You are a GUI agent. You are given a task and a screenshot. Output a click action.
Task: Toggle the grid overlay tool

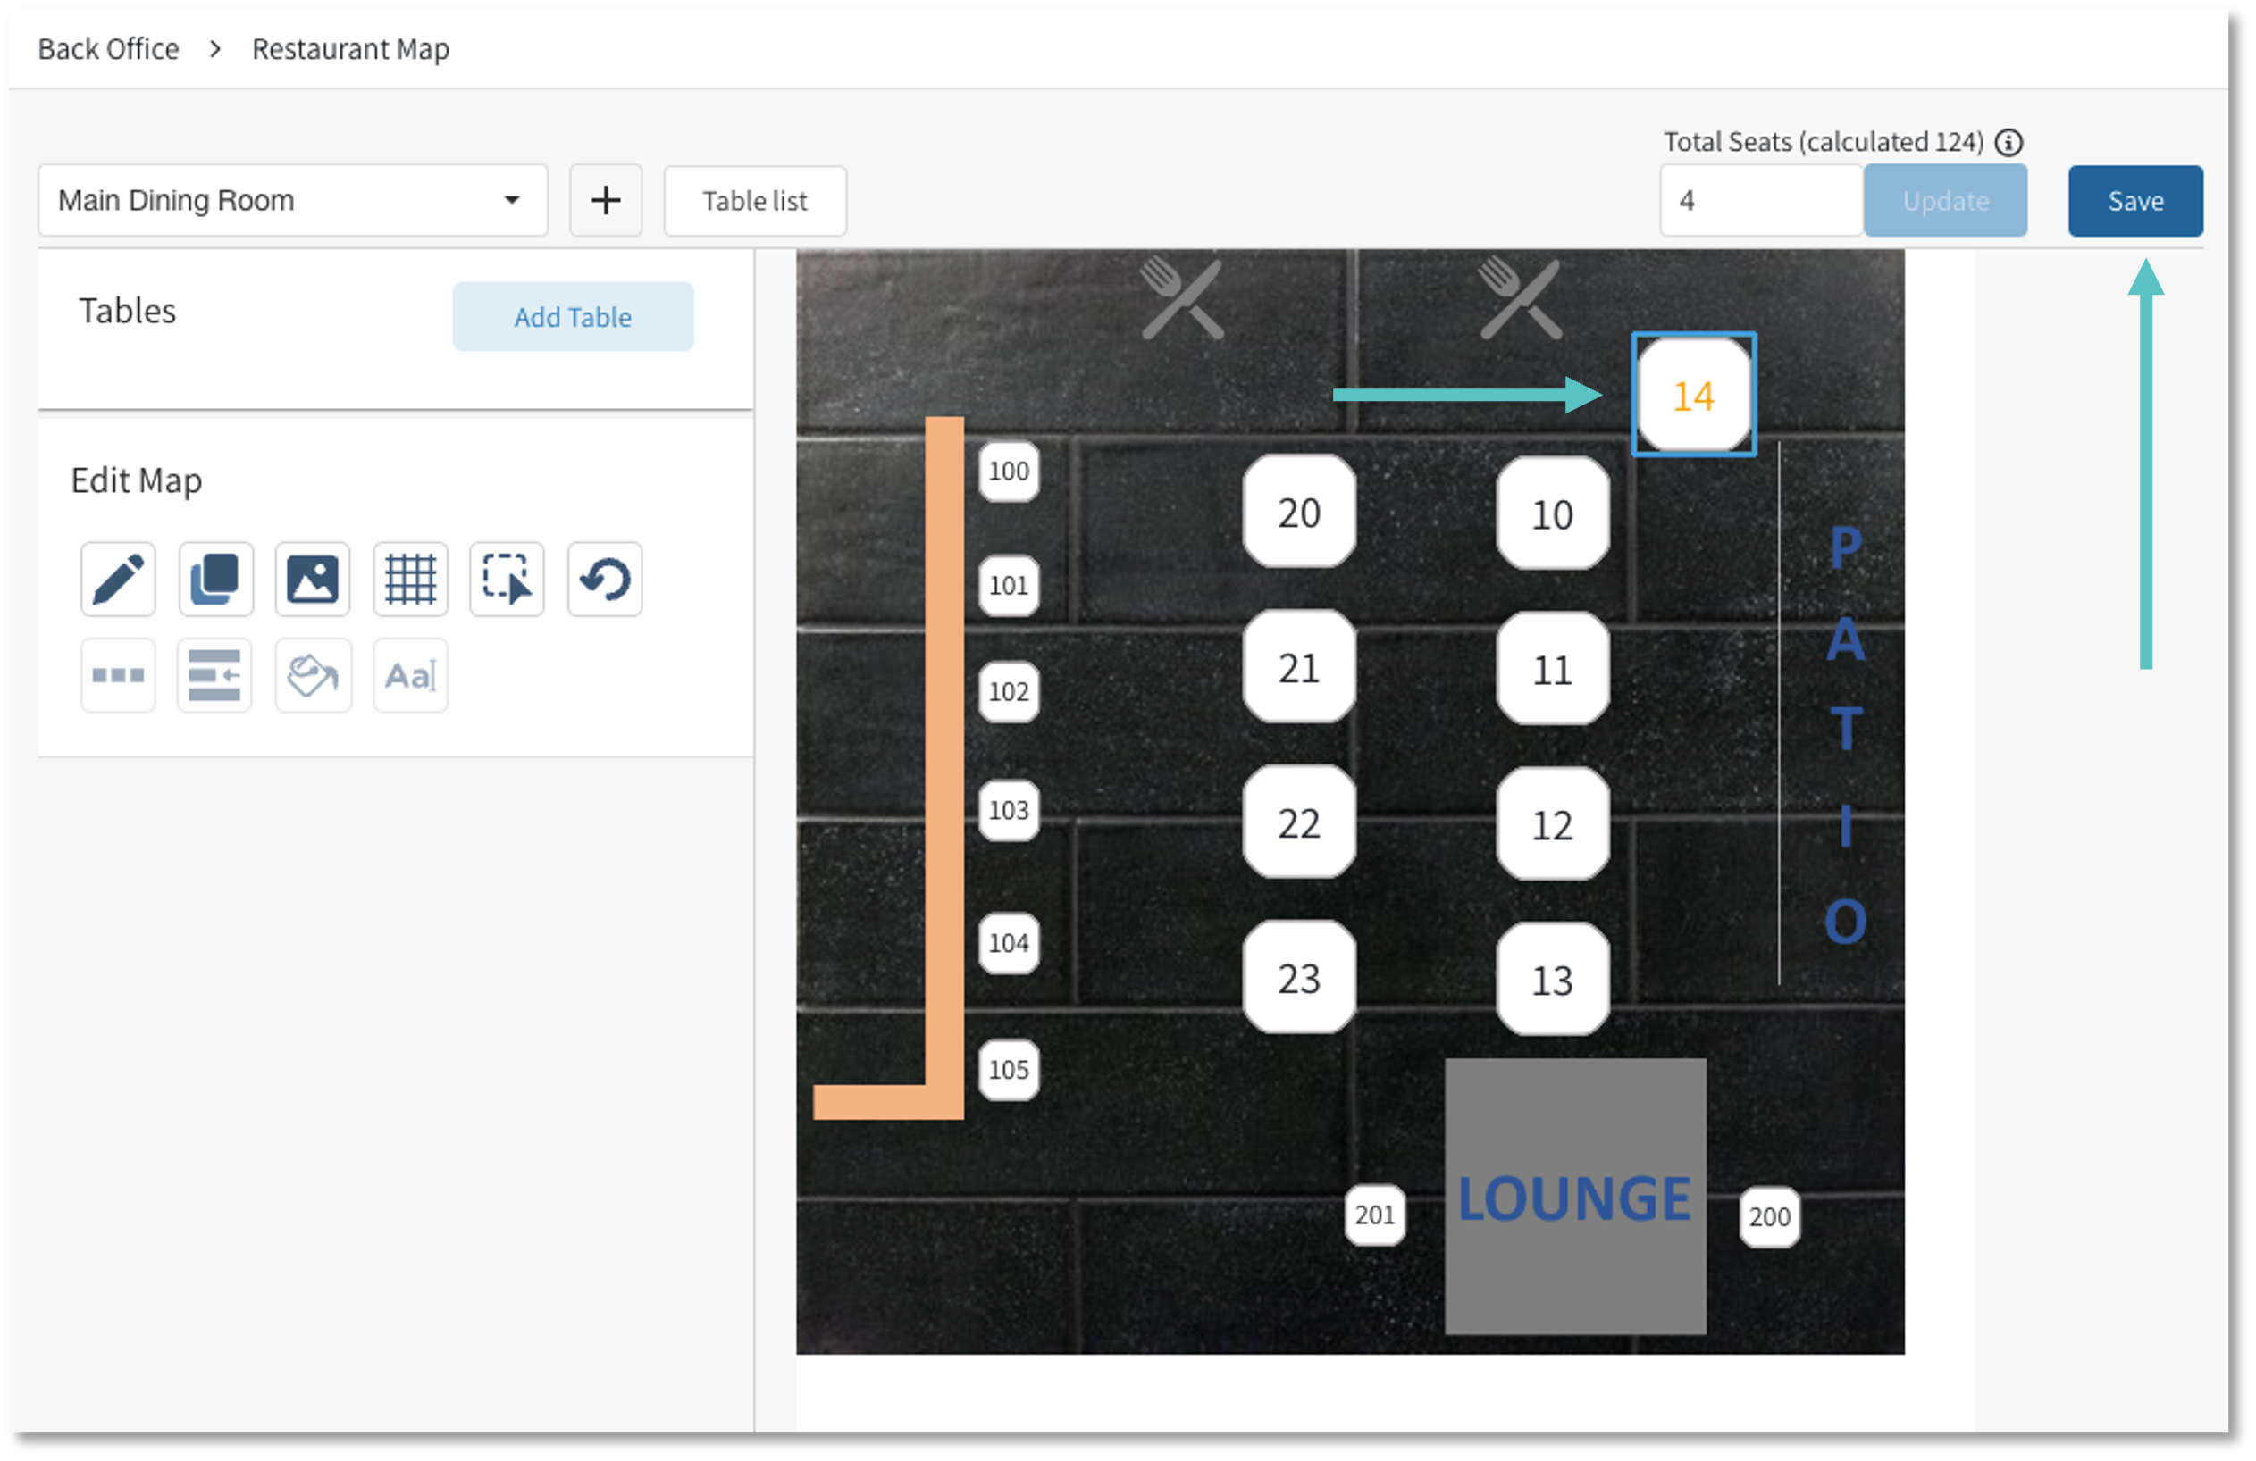[x=409, y=579]
